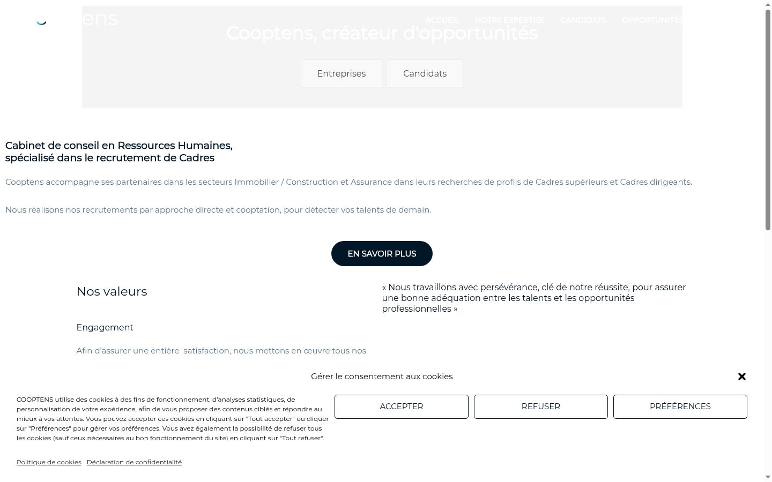This screenshot has width=772, height=482.
Task: Open the Déclaration de confidentialité link
Action: pyautogui.click(x=134, y=462)
